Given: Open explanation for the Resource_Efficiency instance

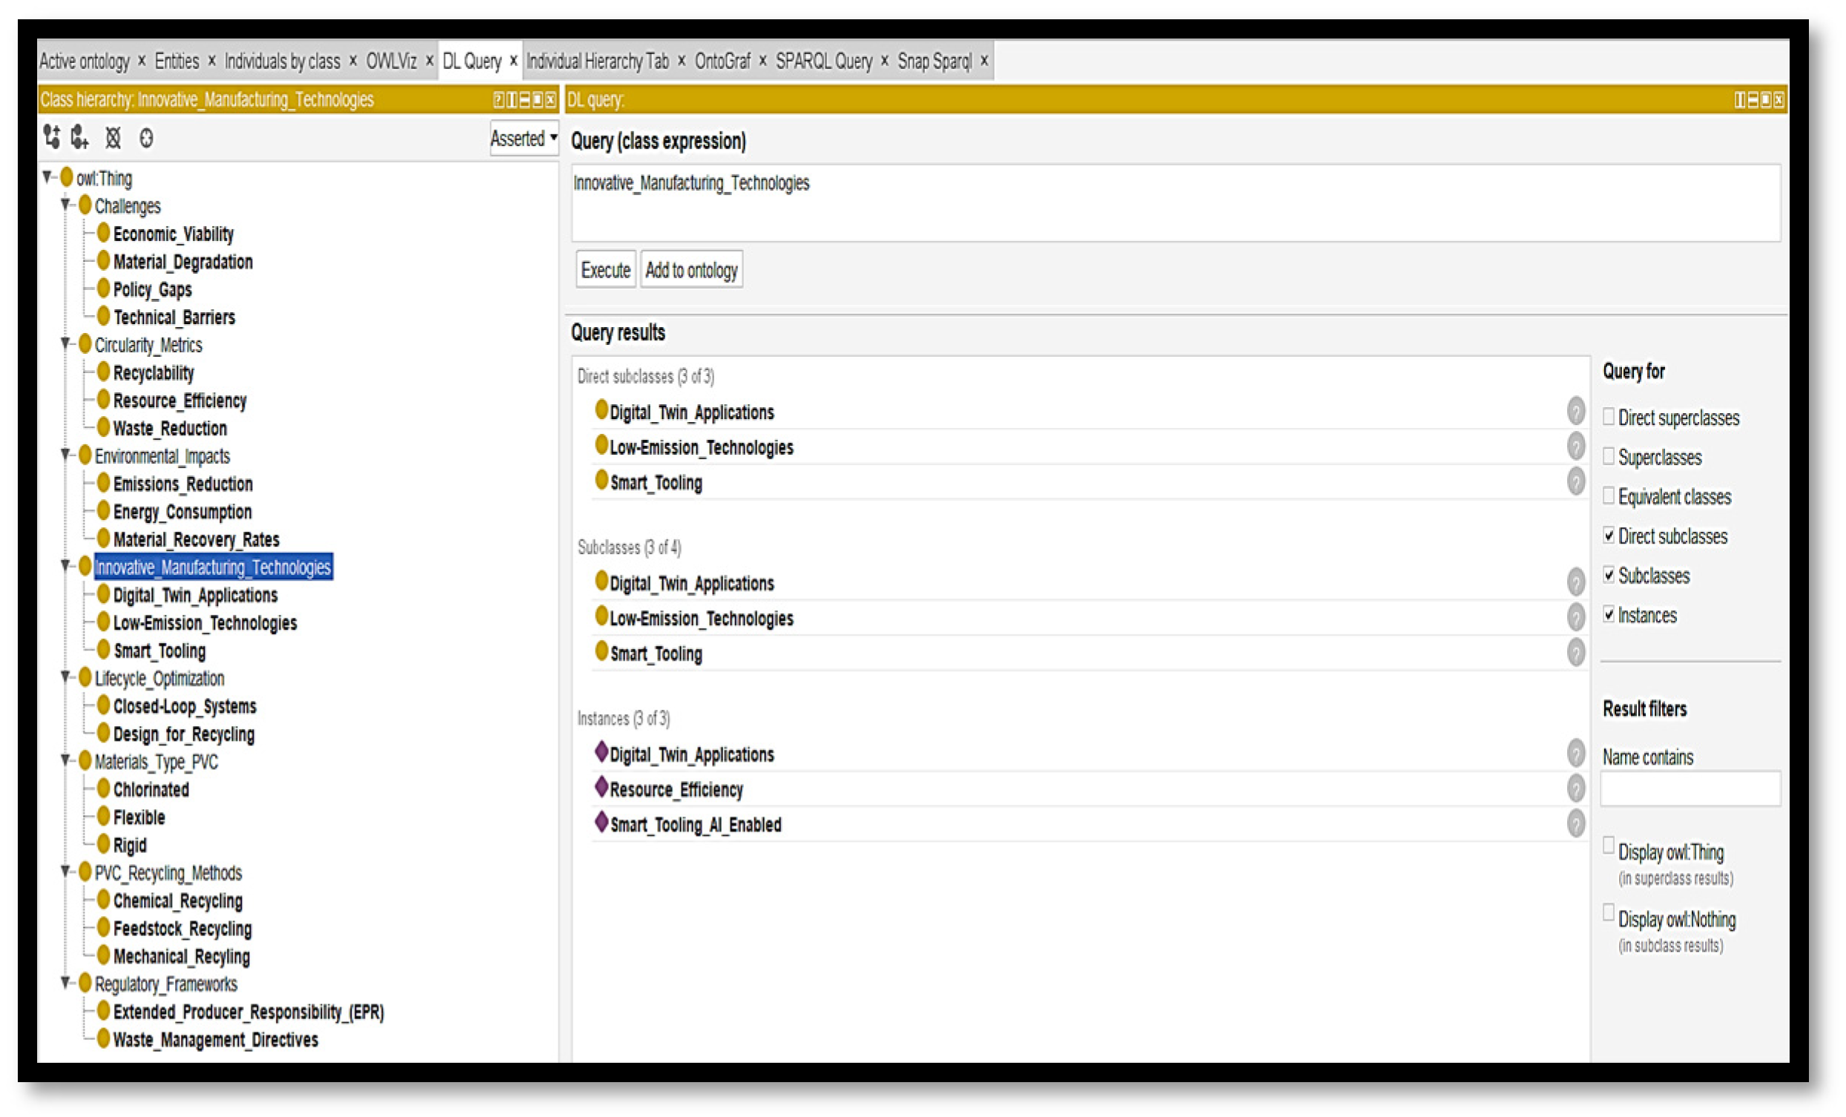Looking at the screenshot, I should pyautogui.click(x=1575, y=788).
